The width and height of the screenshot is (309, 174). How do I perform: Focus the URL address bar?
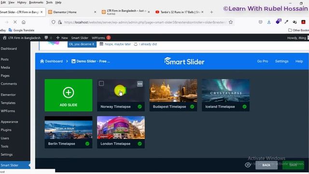145,22
